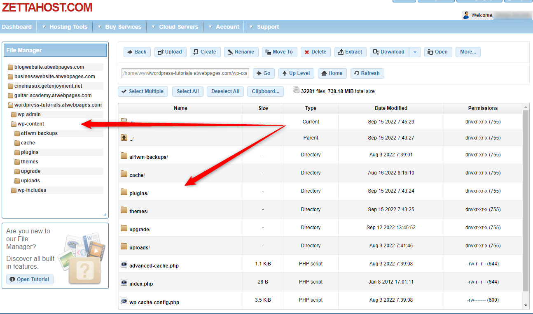Click the index.php file icon
The image size is (533, 314).
124,283
